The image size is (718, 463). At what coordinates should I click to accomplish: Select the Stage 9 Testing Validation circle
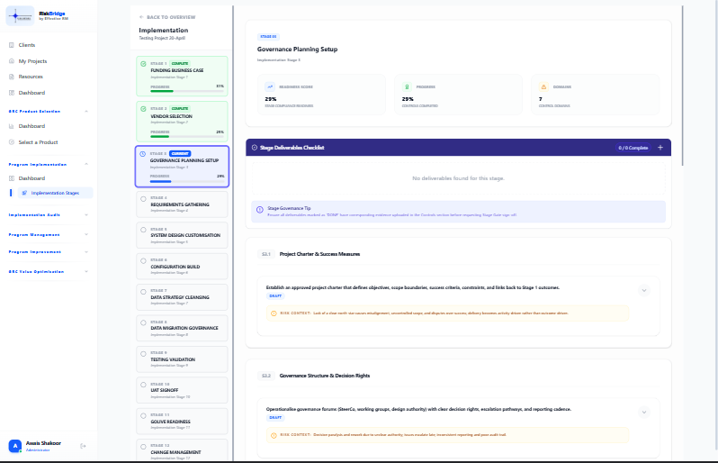coord(143,354)
